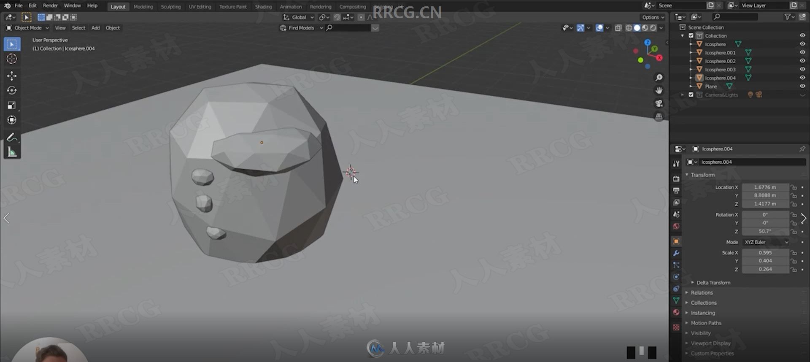Toggle viewport overlays display
This screenshot has width=810, height=362.
coord(599,28)
